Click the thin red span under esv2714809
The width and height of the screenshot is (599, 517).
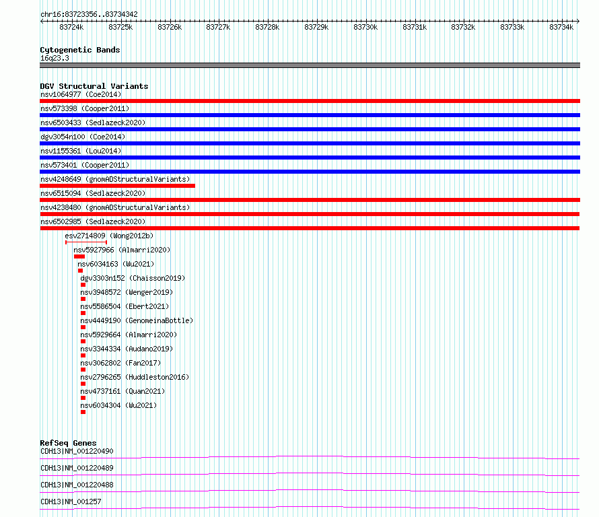click(86, 242)
